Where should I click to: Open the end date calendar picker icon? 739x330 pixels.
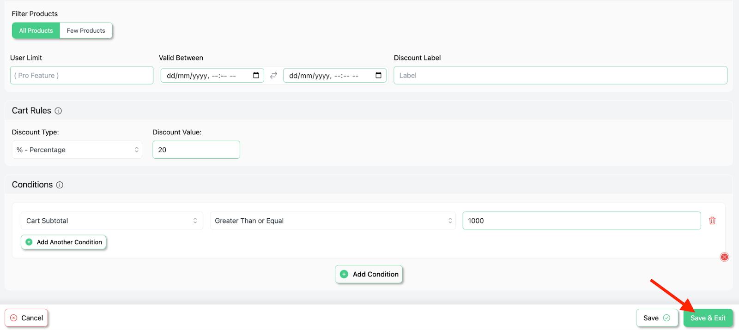(x=378, y=75)
